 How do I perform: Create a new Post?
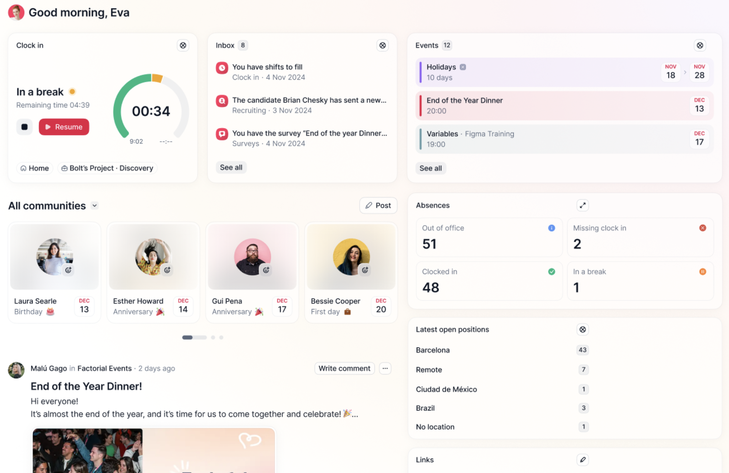378,205
